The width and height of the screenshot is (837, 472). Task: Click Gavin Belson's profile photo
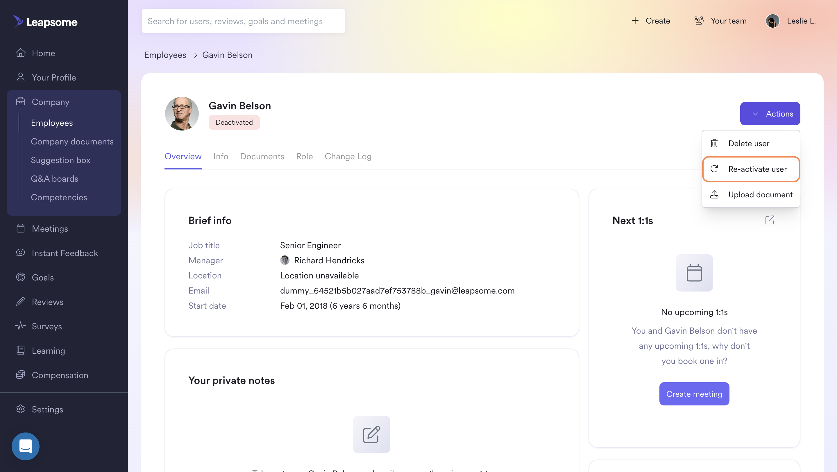[x=182, y=113]
